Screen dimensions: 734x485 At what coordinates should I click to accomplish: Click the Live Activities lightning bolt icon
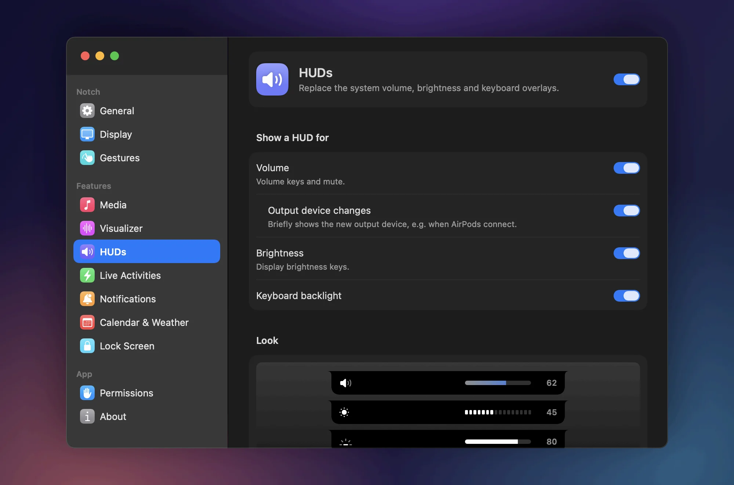(x=87, y=276)
